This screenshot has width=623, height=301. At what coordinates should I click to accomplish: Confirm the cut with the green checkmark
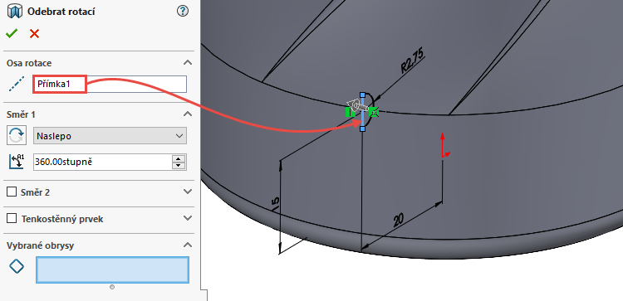(x=12, y=34)
